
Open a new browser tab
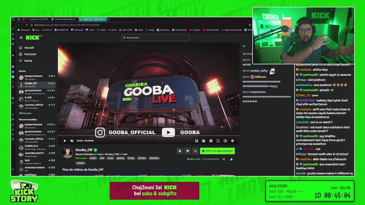point(109,19)
